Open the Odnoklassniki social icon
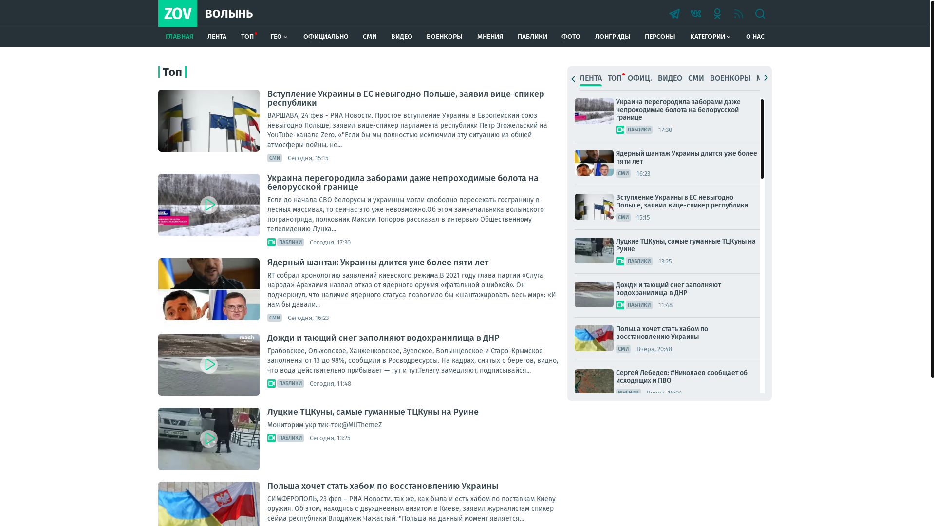The image size is (935, 526). tap(717, 14)
